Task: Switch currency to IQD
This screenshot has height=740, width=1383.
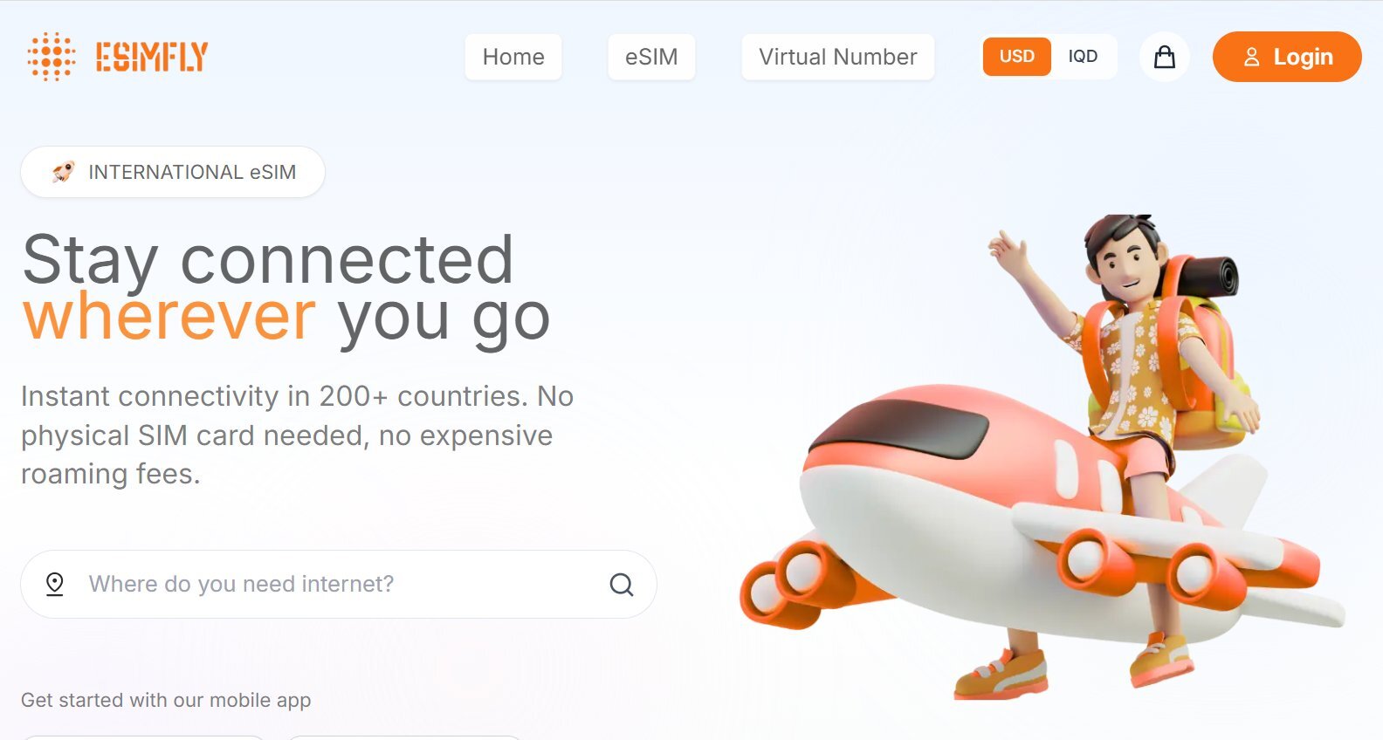Action: coord(1083,57)
